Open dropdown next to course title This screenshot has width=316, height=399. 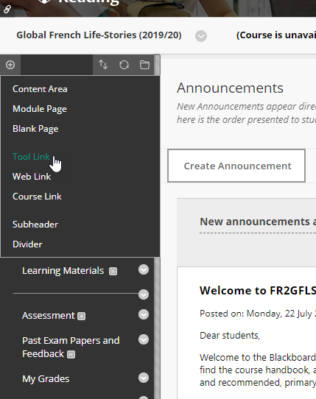(x=201, y=36)
